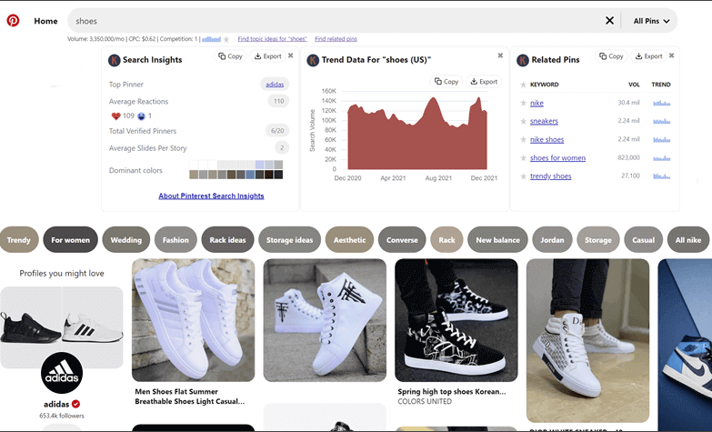Star the nike shoes keyword
This screenshot has height=432, width=712.
pos(523,139)
